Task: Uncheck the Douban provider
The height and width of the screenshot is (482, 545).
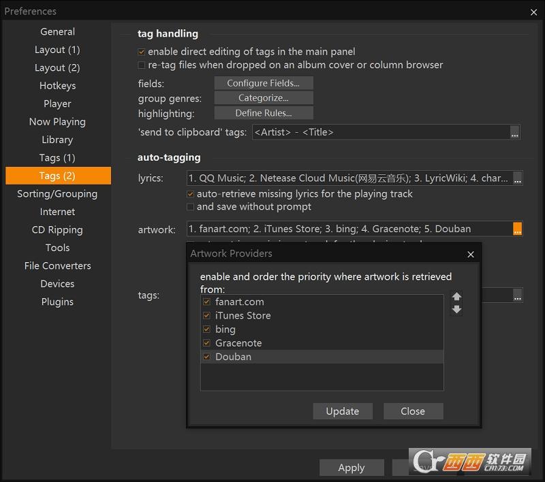Action: coord(206,357)
